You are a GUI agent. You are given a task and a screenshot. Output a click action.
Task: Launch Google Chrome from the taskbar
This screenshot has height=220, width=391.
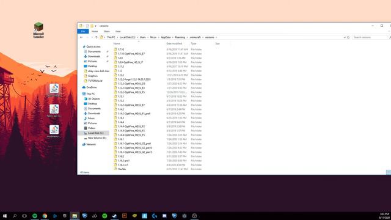[x=45, y=216]
